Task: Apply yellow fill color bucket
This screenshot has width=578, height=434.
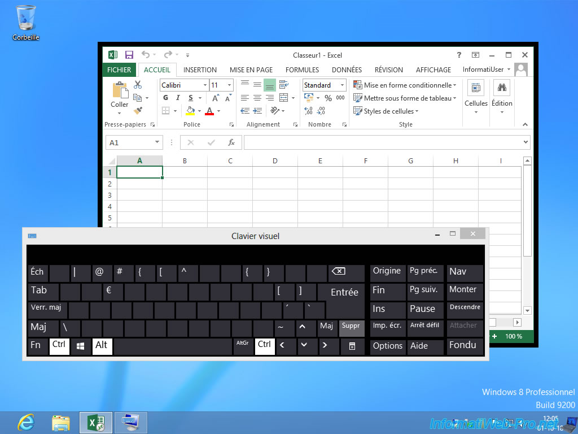Action: 190,111
